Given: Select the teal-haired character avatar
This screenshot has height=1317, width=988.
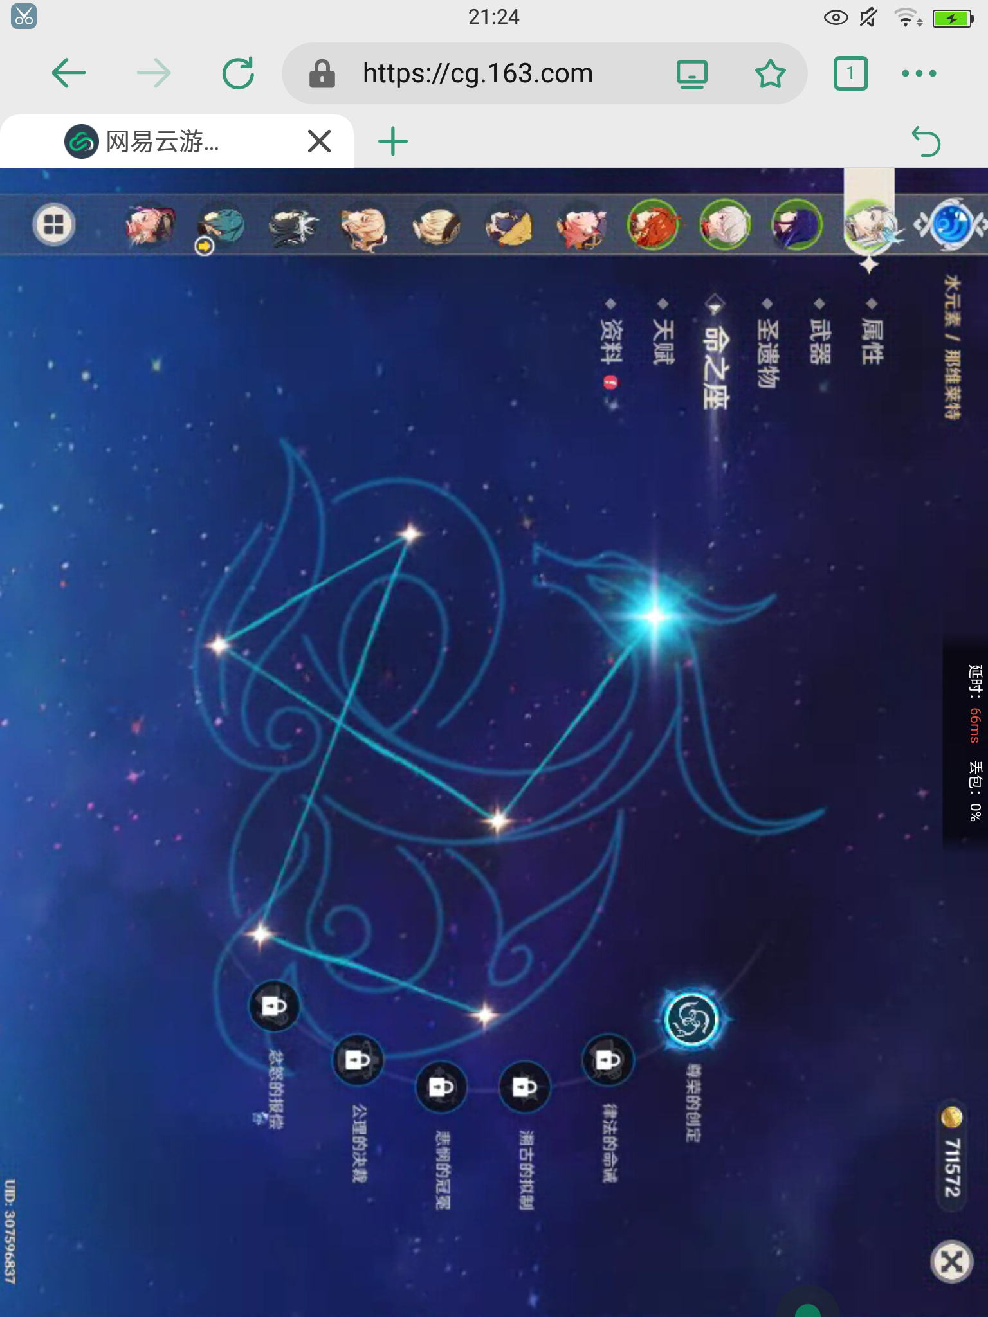Looking at the screenshot, I should (221, 226).
